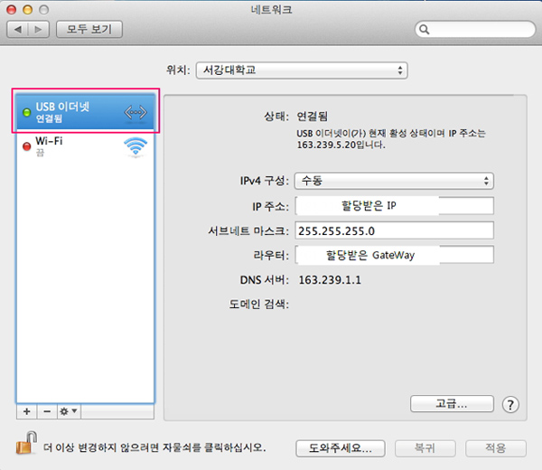Click the magnifier icon in search field
Image resolution: width=542 pixels, height=470 pixels.
424,31
